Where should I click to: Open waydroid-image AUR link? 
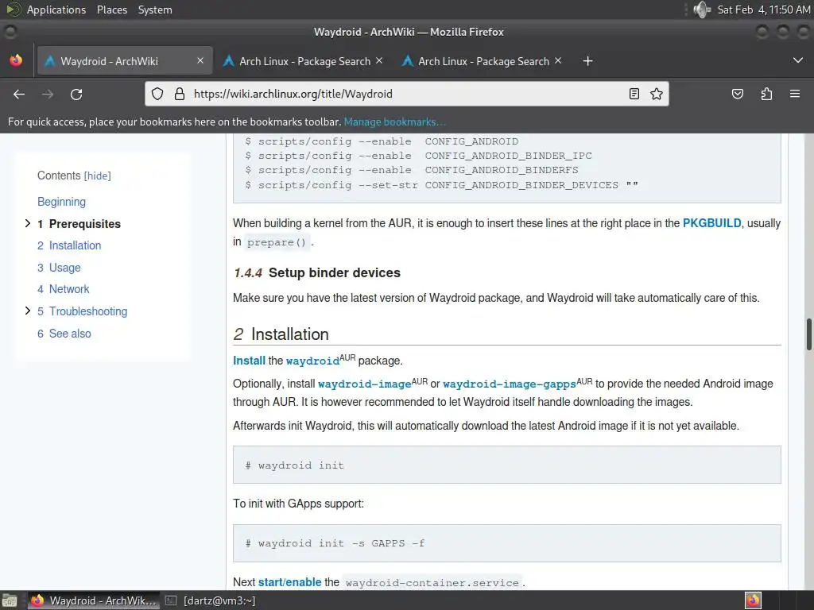click(x=364, y=384)
